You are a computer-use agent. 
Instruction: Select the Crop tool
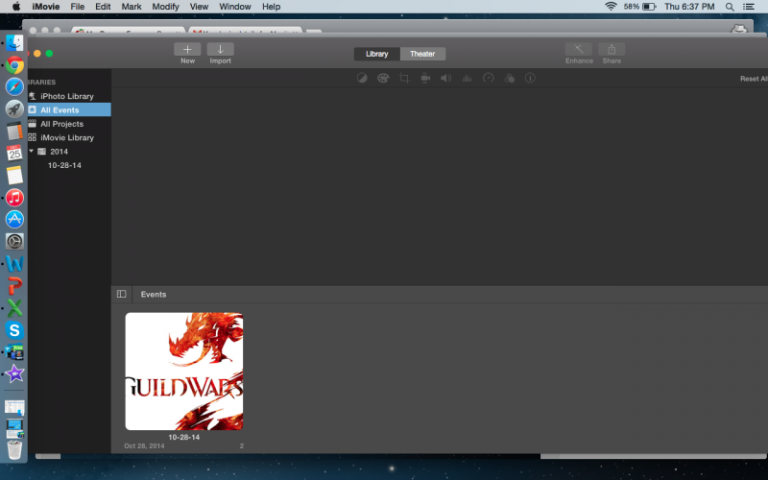click(404, 78)
